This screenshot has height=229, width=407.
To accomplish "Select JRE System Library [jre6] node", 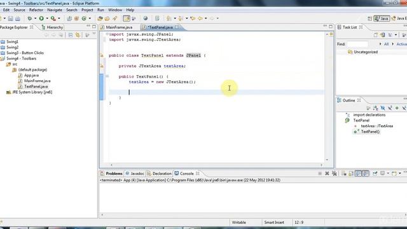I will coord(32,92).
